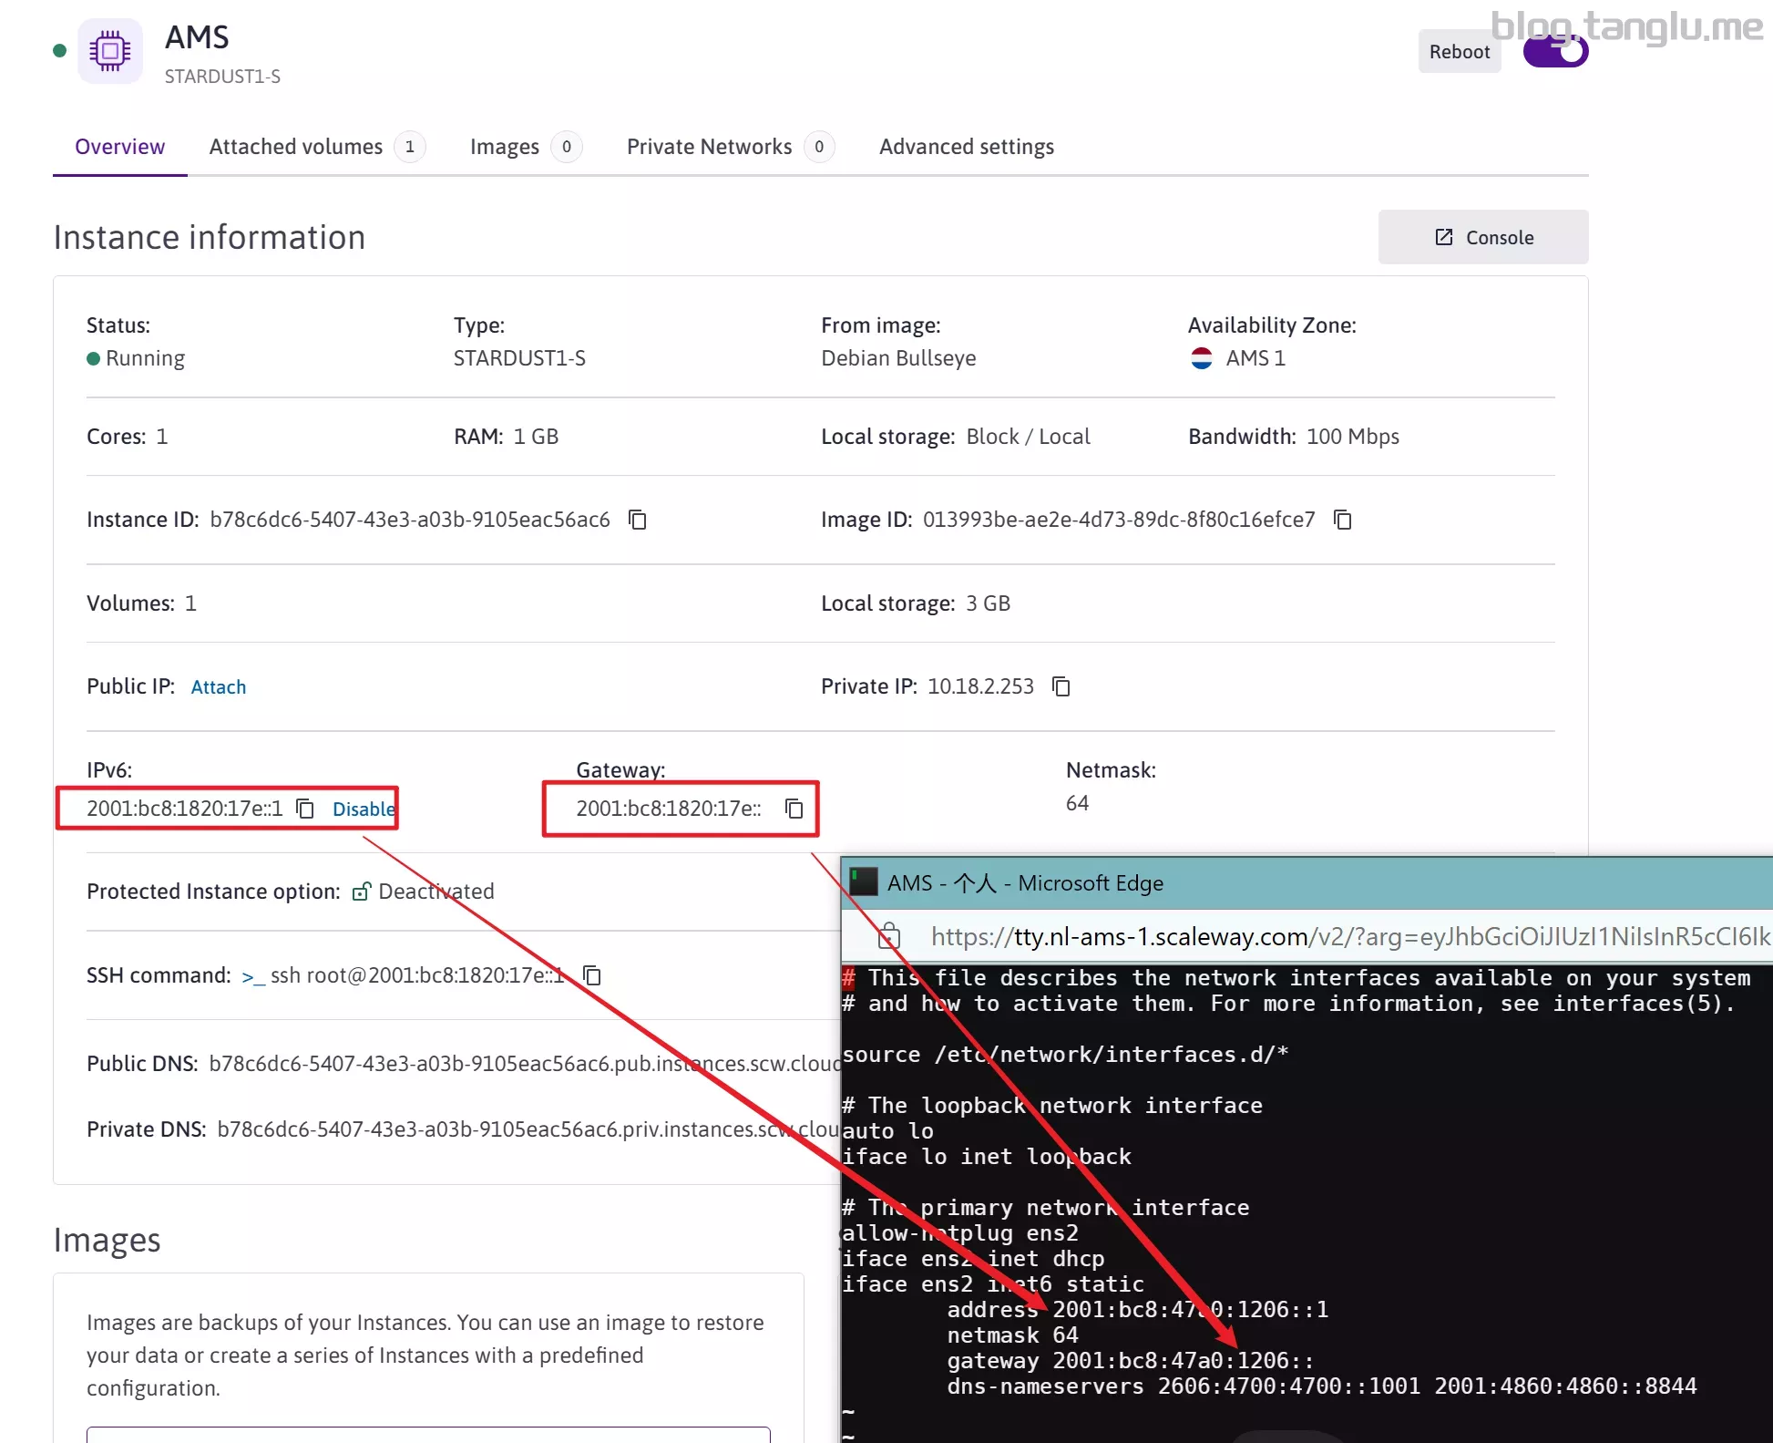This screenshot has height=1443, width=1773.
Task: Open the Images tab
Action: (505, 147)
